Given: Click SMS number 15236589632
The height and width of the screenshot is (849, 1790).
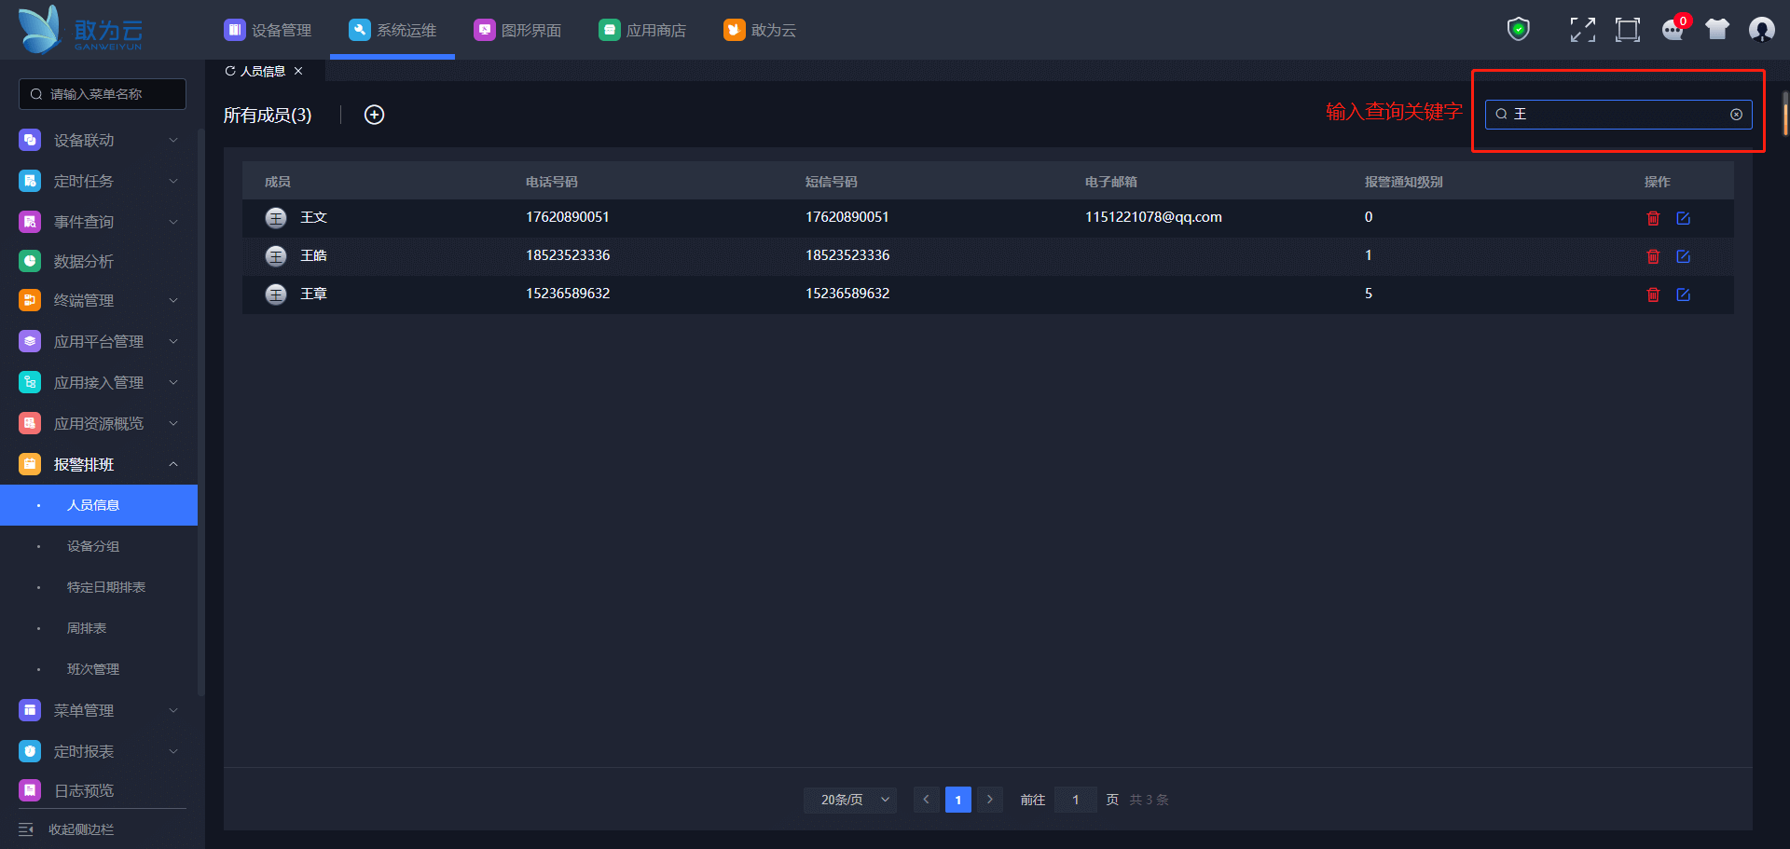Looking at the screenshot, I should point(847,294).
